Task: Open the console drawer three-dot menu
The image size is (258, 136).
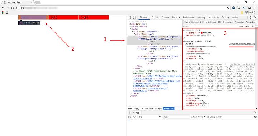Action: 130,113
